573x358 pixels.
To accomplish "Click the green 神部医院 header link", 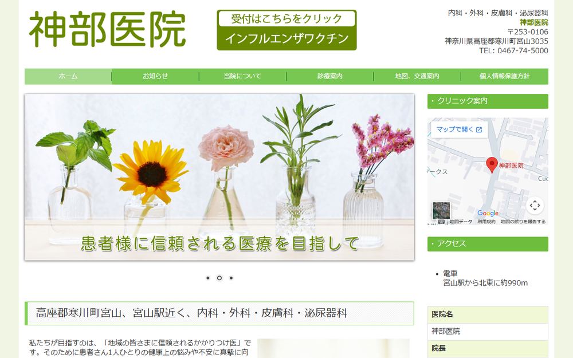I will pos(534,22).
